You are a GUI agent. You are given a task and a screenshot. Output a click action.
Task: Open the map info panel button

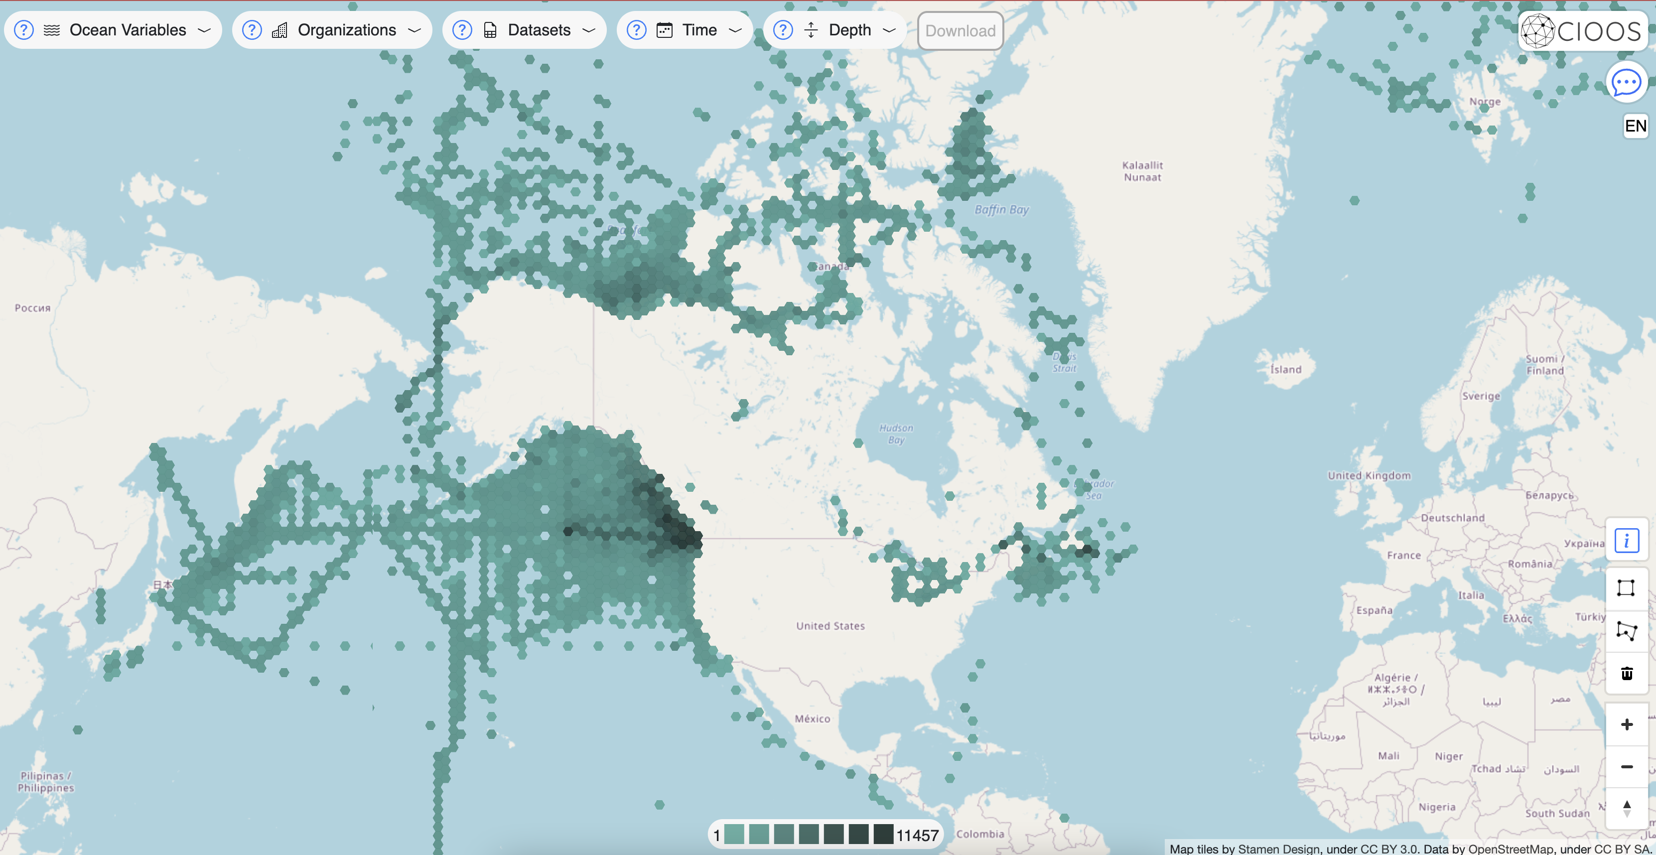[x=1627, y=541]
